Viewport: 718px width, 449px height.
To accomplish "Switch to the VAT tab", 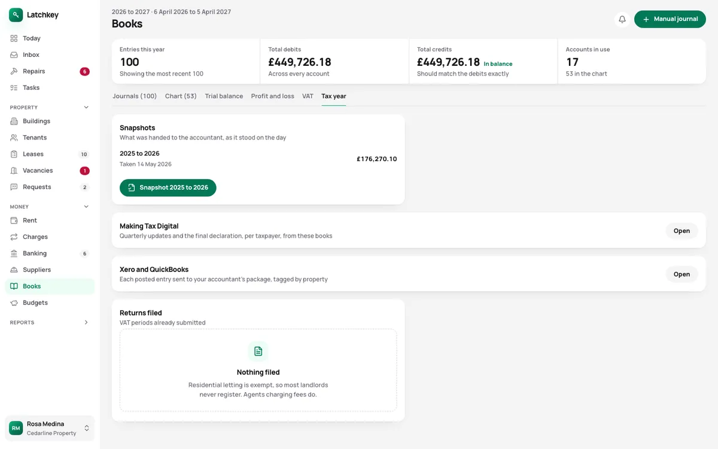I will click(308, 96).
